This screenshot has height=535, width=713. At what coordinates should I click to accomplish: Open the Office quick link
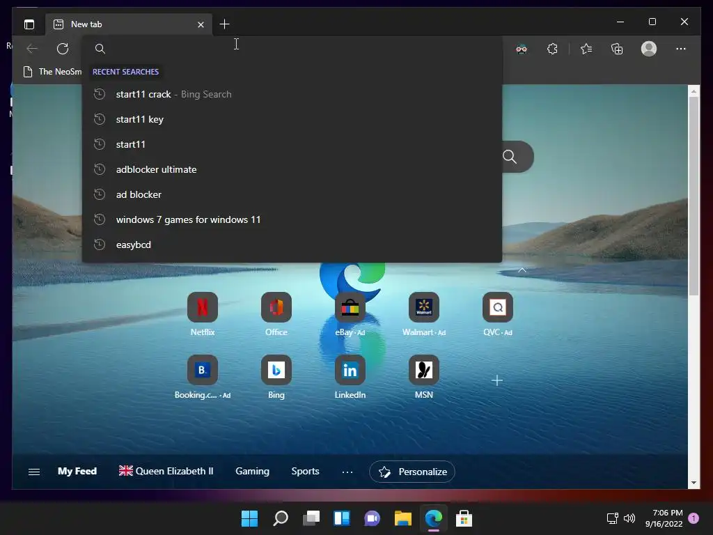pos(276,314)
